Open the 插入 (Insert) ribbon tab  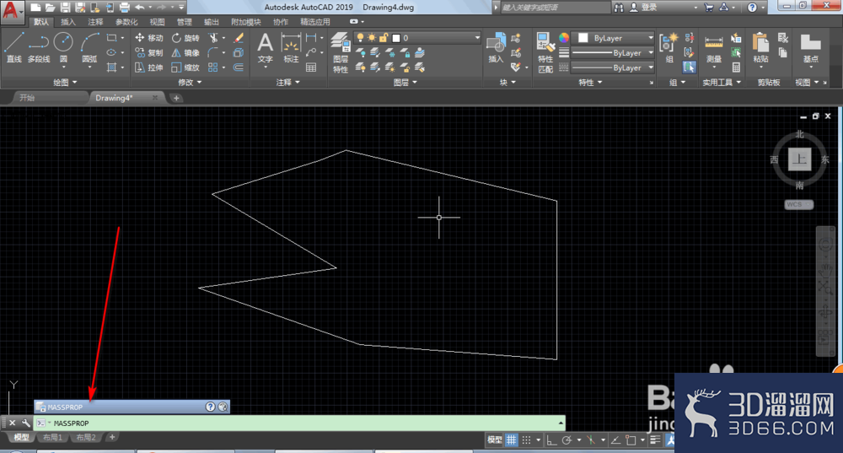[68, 22]
